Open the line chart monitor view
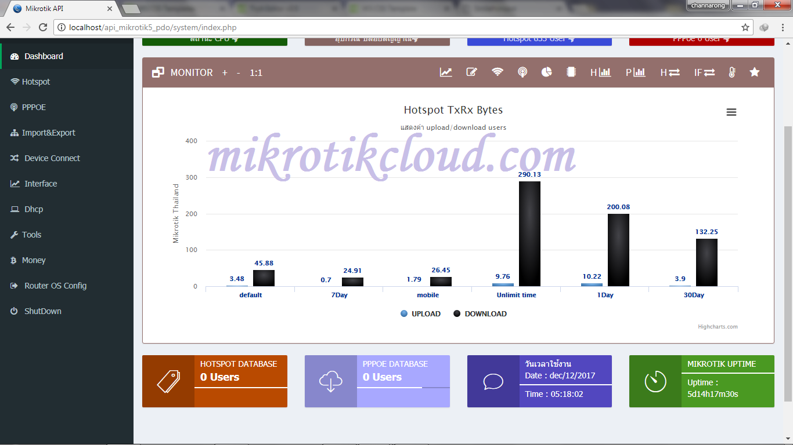The image size is (793, 445). point(446,72)
